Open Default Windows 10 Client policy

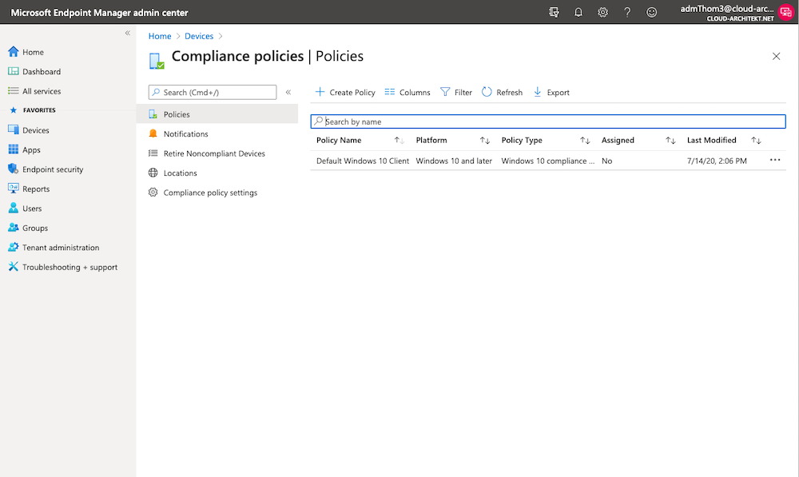[x=362, y=161]
